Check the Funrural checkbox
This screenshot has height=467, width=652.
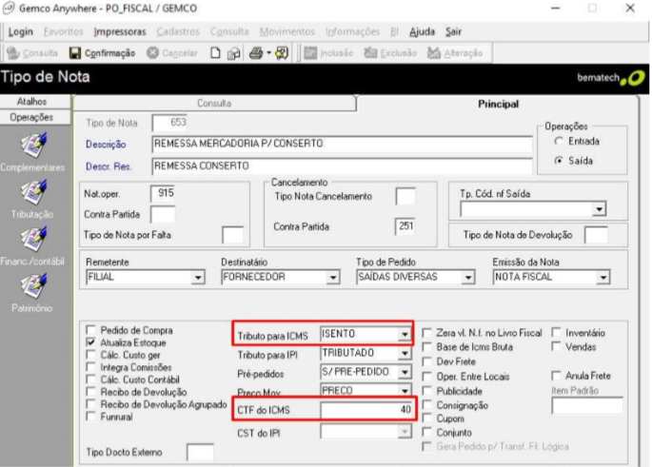click(x=90, y=417)
